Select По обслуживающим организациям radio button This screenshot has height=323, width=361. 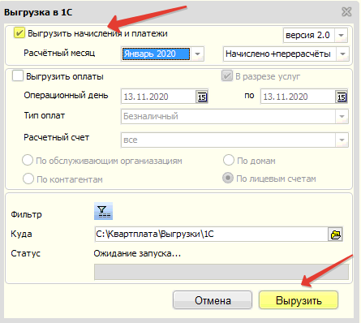(x=28, y=160)
